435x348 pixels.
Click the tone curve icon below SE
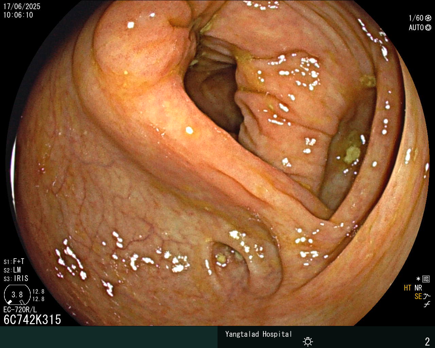[427, 304]
